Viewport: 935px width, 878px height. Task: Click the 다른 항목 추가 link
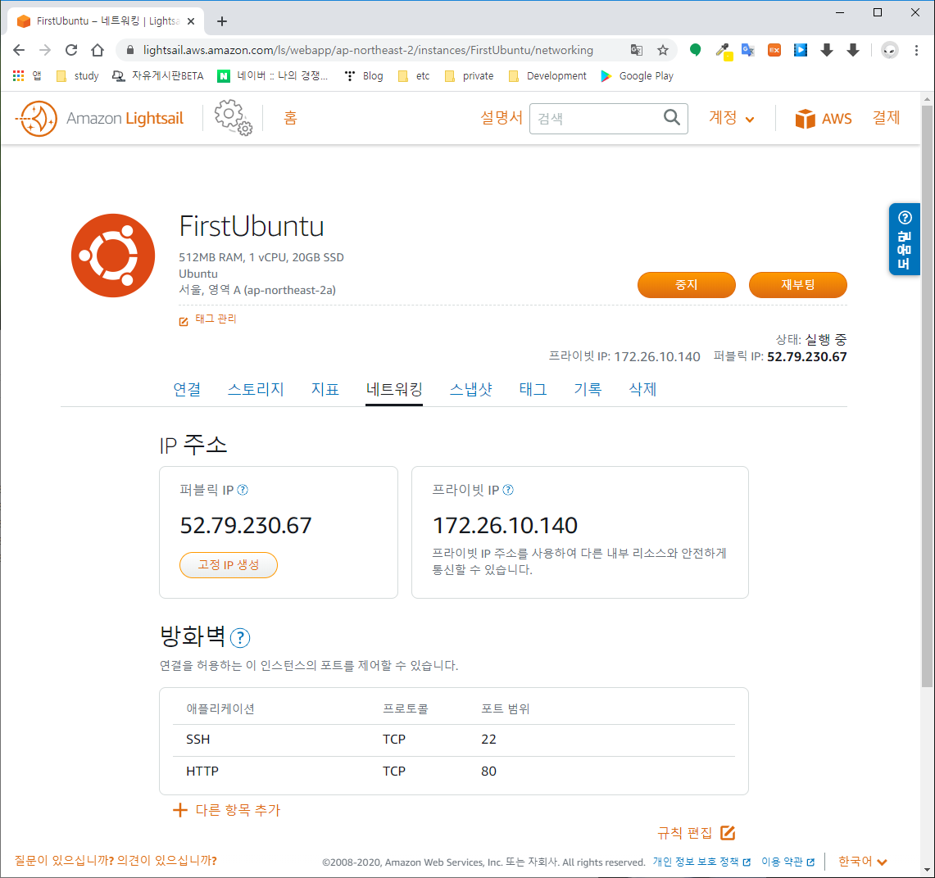coord(238,810)
